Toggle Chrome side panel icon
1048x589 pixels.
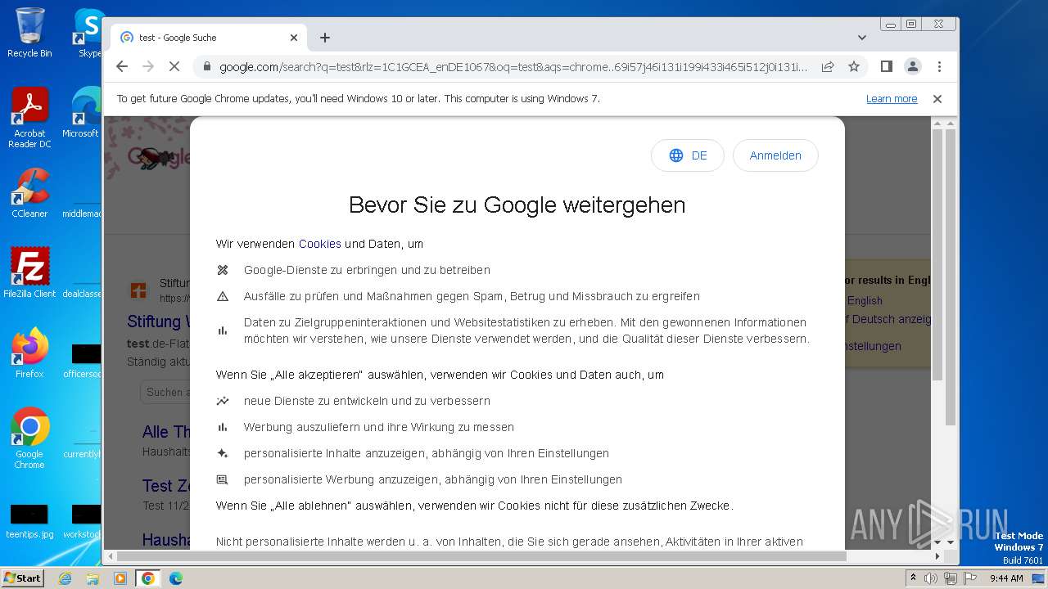coord(886,66)
